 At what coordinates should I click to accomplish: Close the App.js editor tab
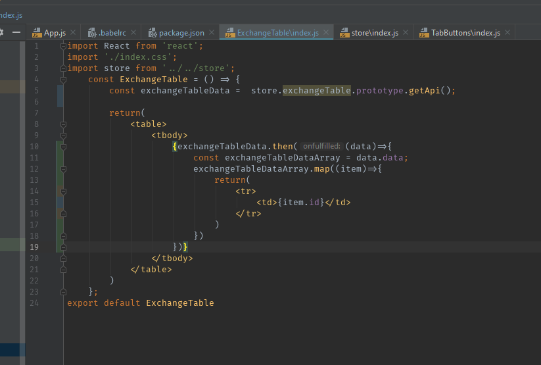point(72,33)
